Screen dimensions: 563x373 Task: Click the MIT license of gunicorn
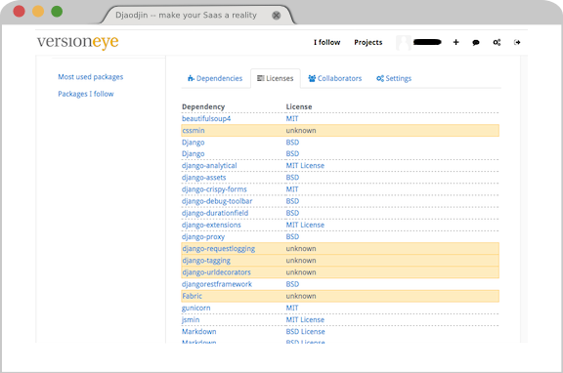[x=292, y=308]
